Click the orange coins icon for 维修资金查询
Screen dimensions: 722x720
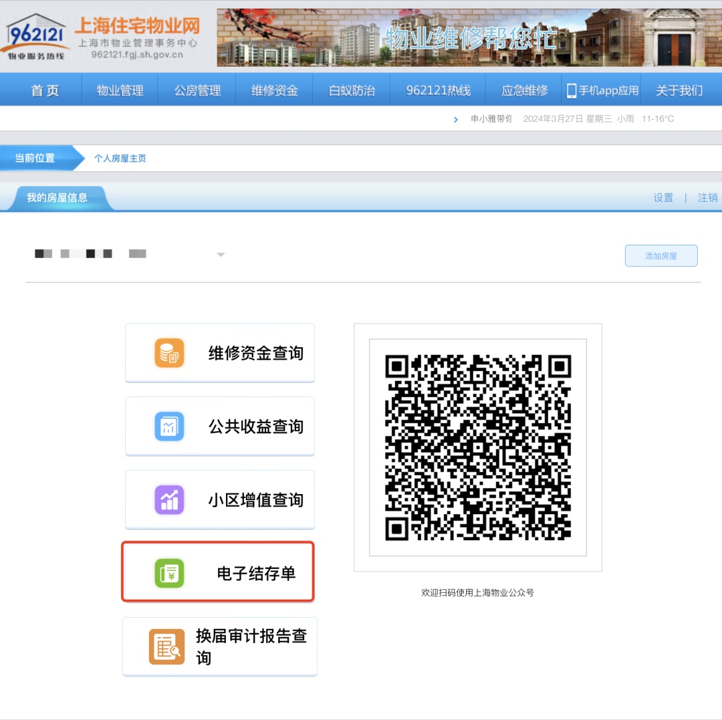click(x=169, y=352)
